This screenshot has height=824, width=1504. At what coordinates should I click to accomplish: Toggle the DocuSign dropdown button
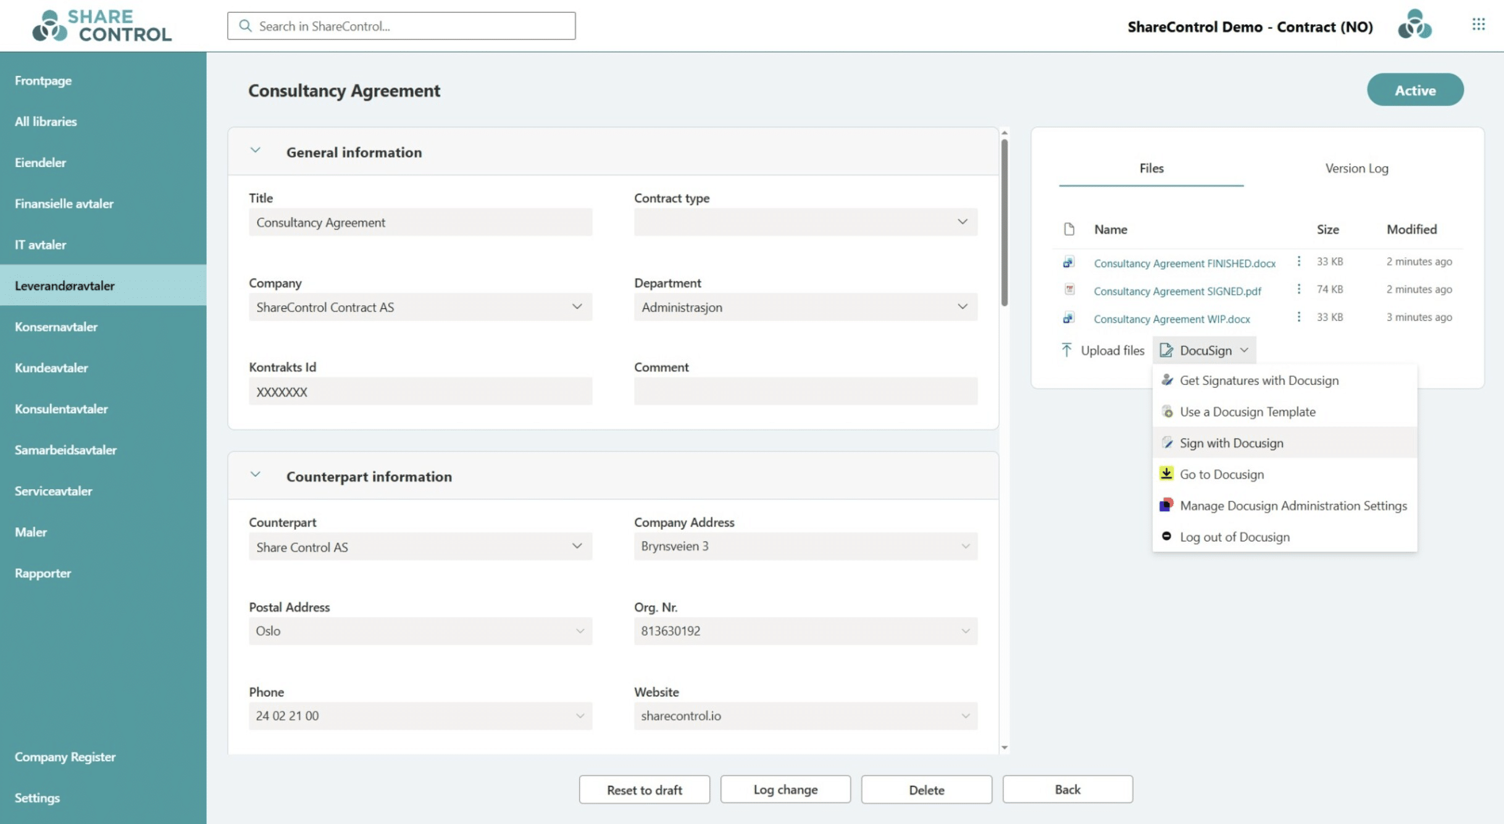[1204, 350]
